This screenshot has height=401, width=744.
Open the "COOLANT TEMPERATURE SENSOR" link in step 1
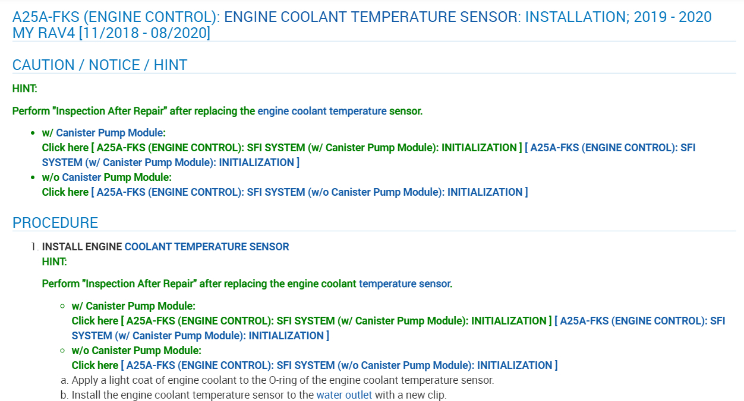point(207,247)
